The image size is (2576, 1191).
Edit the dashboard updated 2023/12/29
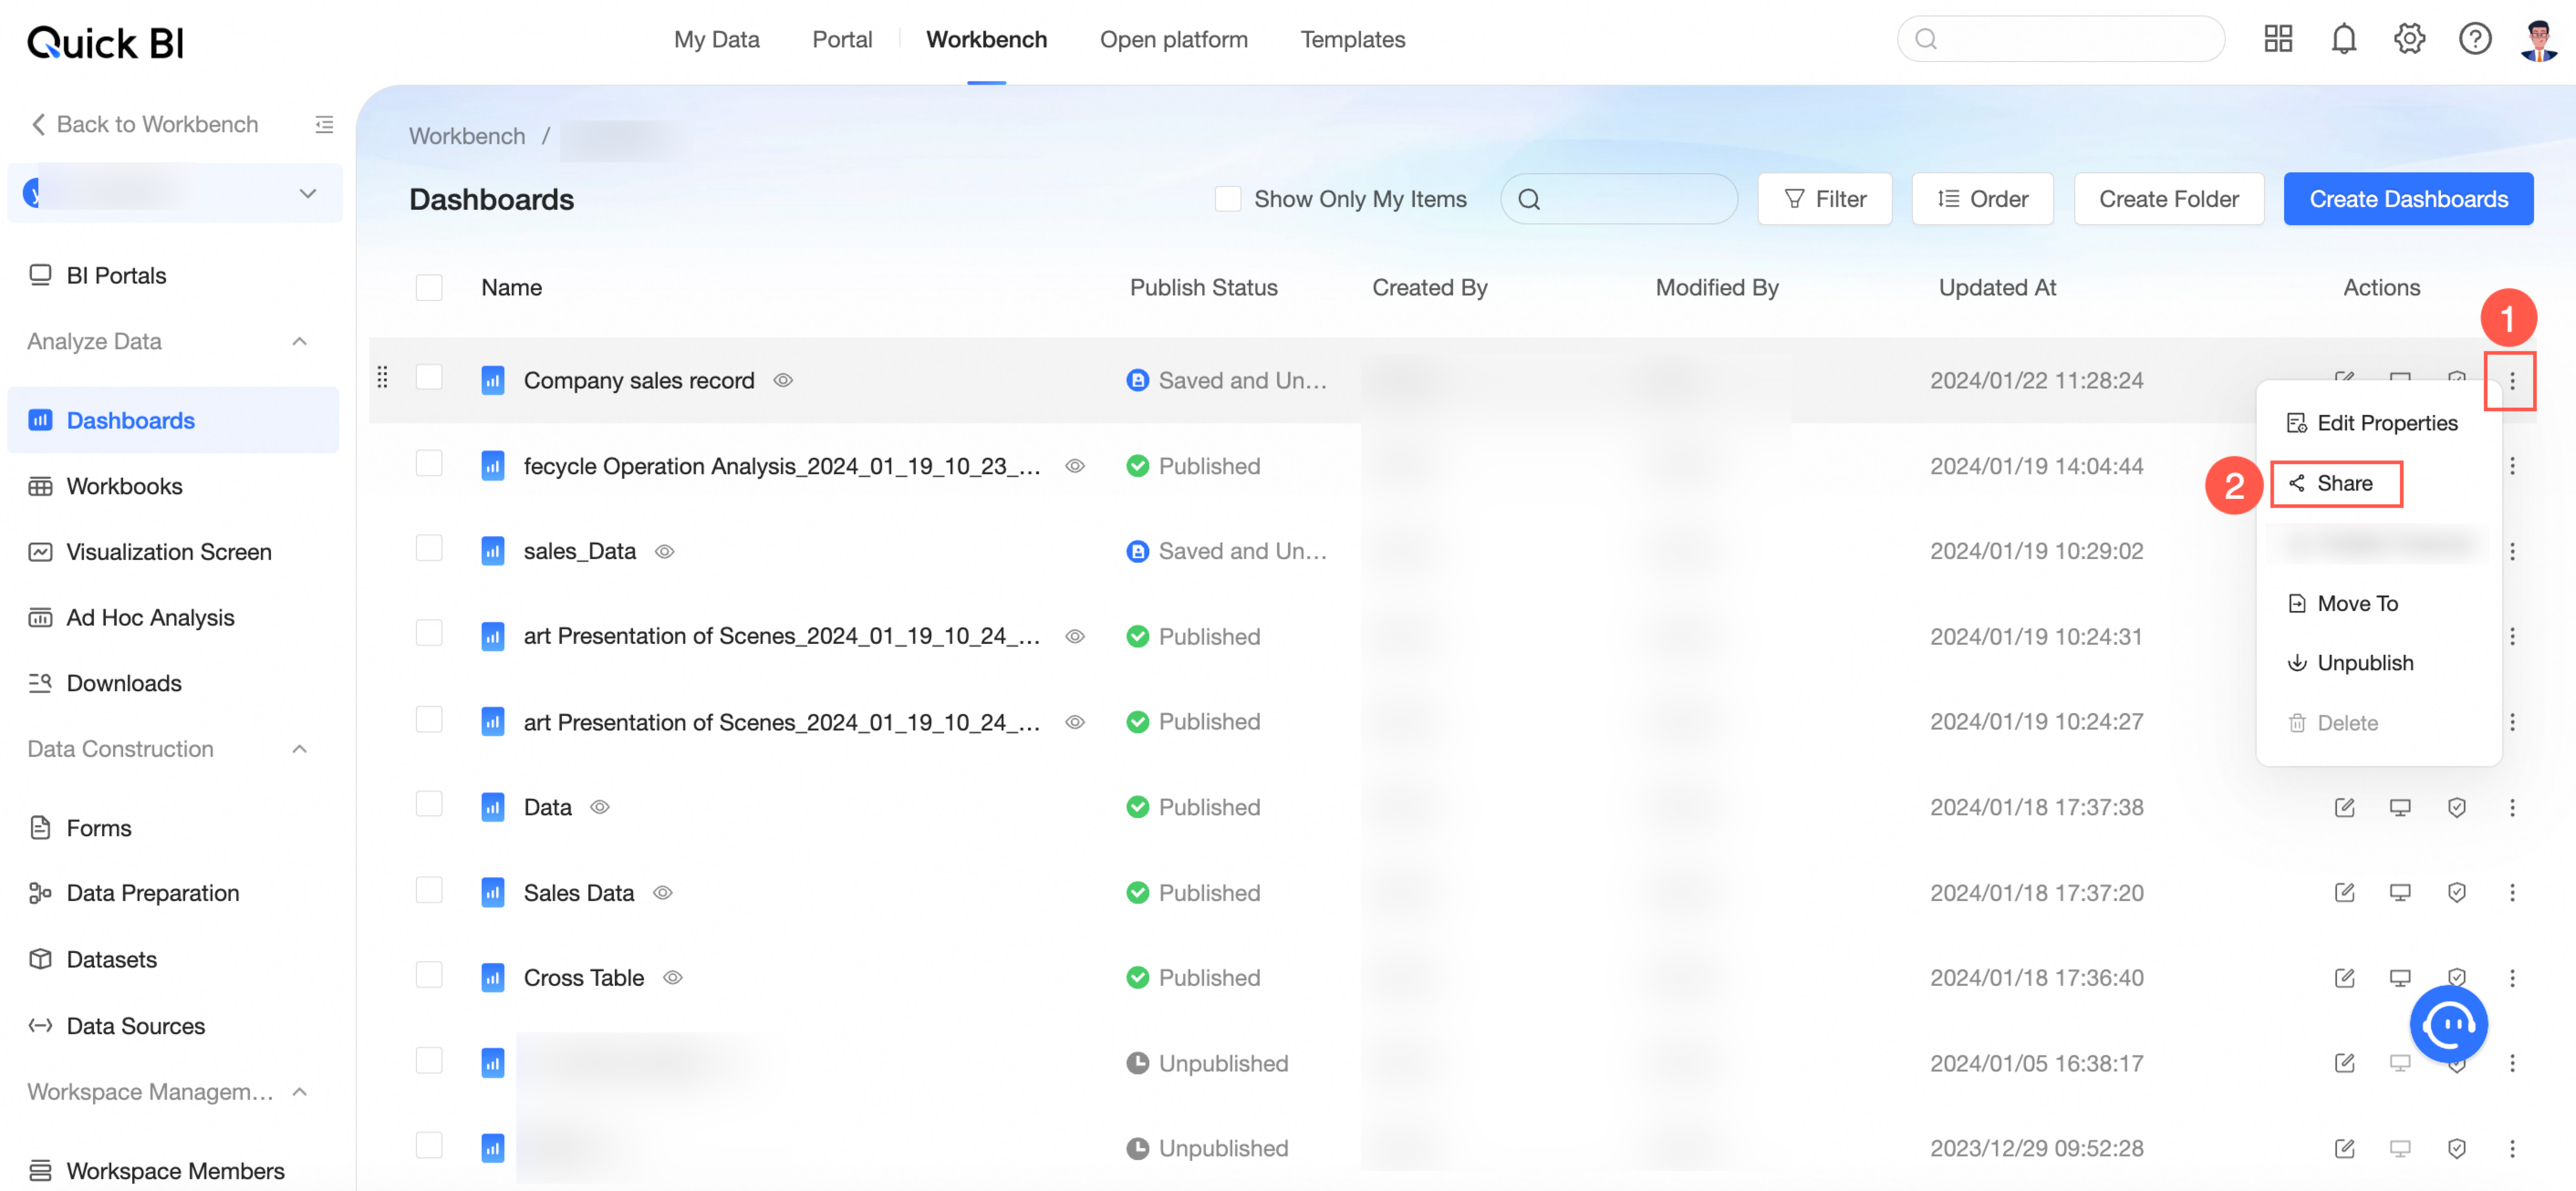[x=2344, y=1148]
